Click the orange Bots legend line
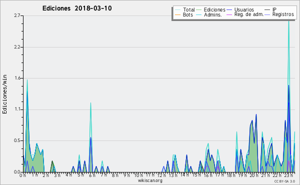The image size is (300, 185). pos(177,14)
